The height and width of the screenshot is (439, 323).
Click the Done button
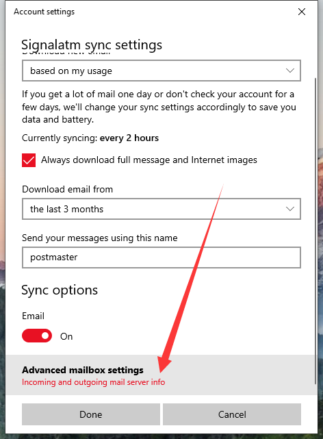[x=91, y=414]
